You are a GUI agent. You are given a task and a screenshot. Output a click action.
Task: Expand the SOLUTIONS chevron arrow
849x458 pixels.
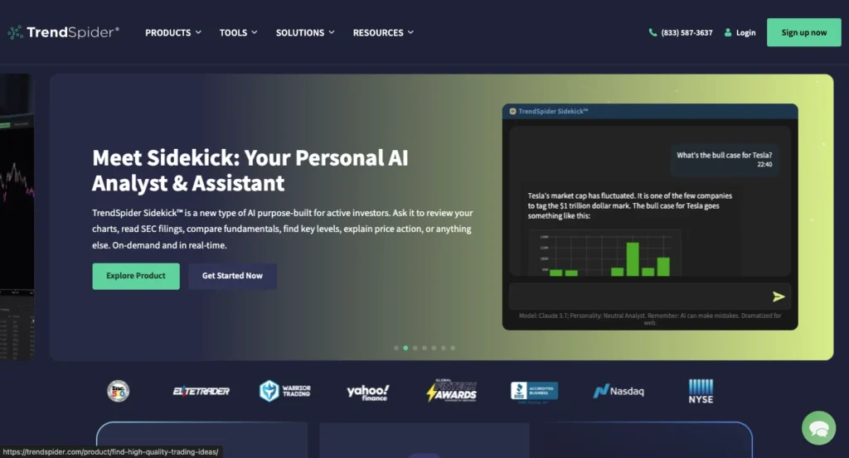pos(332,32)
